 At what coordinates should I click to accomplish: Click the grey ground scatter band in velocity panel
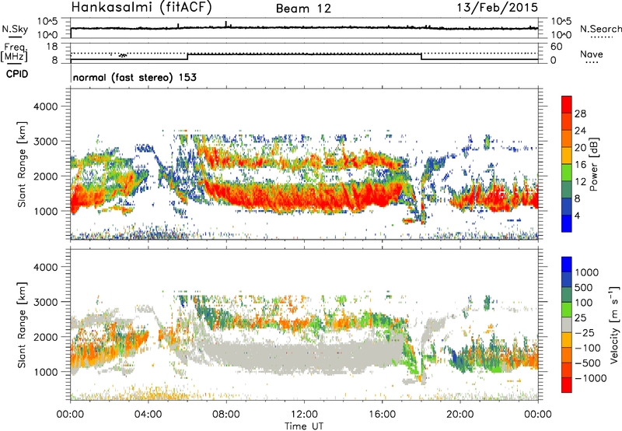click(304, 356)
